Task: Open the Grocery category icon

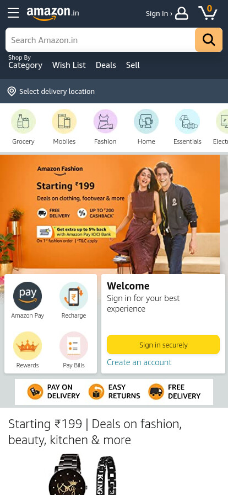Action: (x=23, y=122)
